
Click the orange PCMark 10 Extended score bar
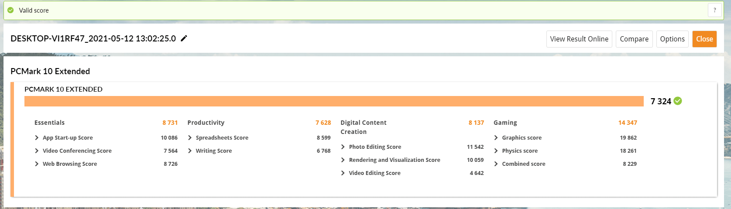point(334,101)
